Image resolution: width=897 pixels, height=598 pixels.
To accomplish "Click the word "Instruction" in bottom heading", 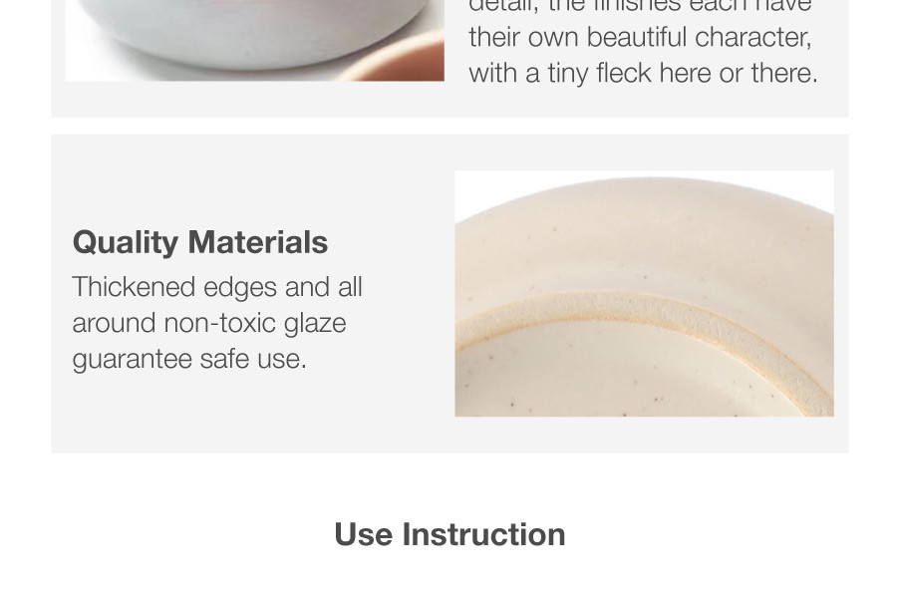I will pos(483,534).
